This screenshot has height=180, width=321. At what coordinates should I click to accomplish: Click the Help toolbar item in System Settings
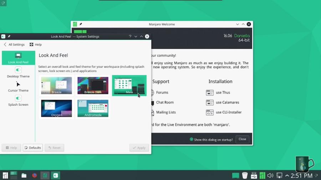[35, 45]
